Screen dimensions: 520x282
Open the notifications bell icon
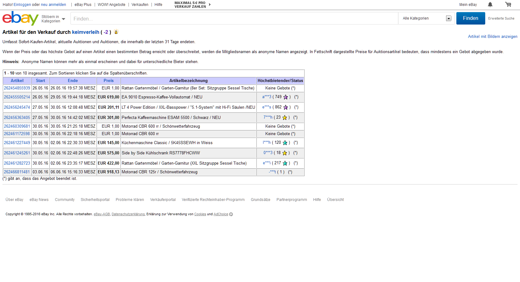pyautogui.click(x=490, y=4)
